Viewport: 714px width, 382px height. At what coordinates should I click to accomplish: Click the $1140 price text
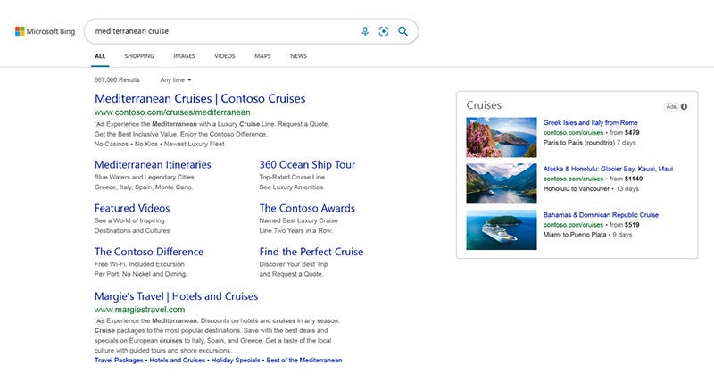634,179
